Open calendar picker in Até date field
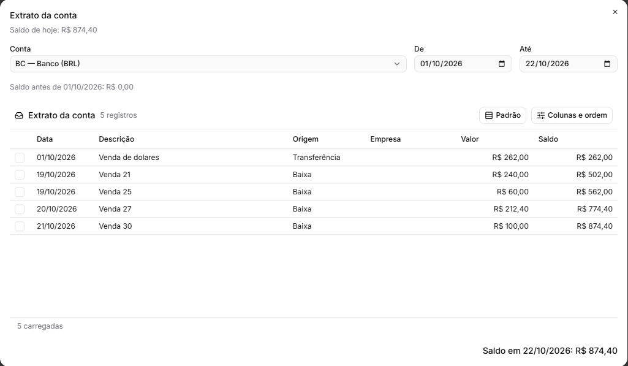The image size is (628, 366). point(607,64)
